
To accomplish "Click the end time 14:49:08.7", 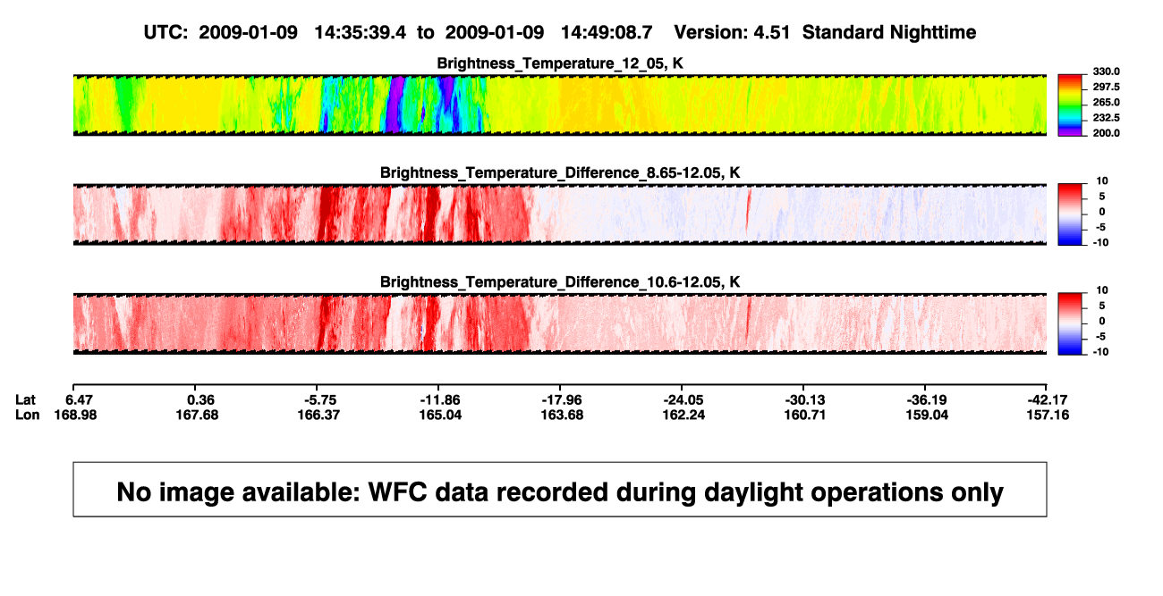I will tap(607, 32).
